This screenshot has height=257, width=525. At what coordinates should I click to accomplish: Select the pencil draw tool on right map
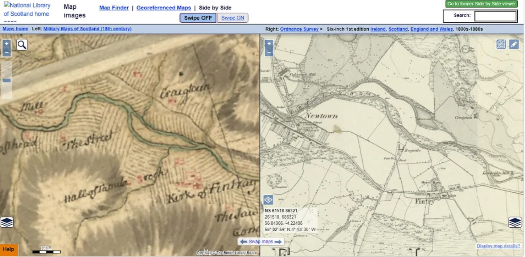(x=514, y=44)
